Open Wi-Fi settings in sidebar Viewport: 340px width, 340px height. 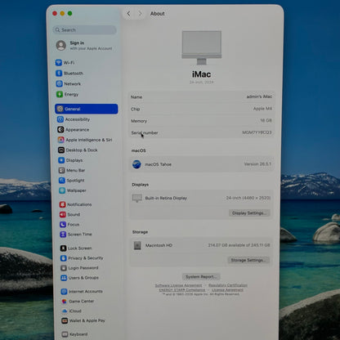tap(65, 63)
